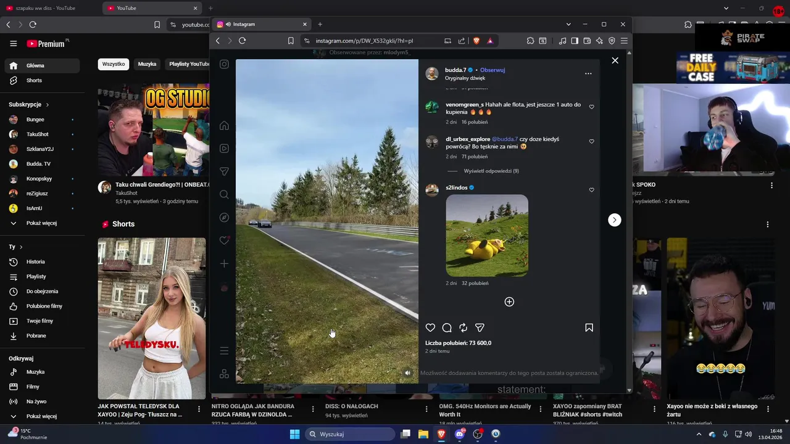This screenshot has height=444, width=790.
Task: Open new tab in Instagram window
Action: click(x=320, y=24)
